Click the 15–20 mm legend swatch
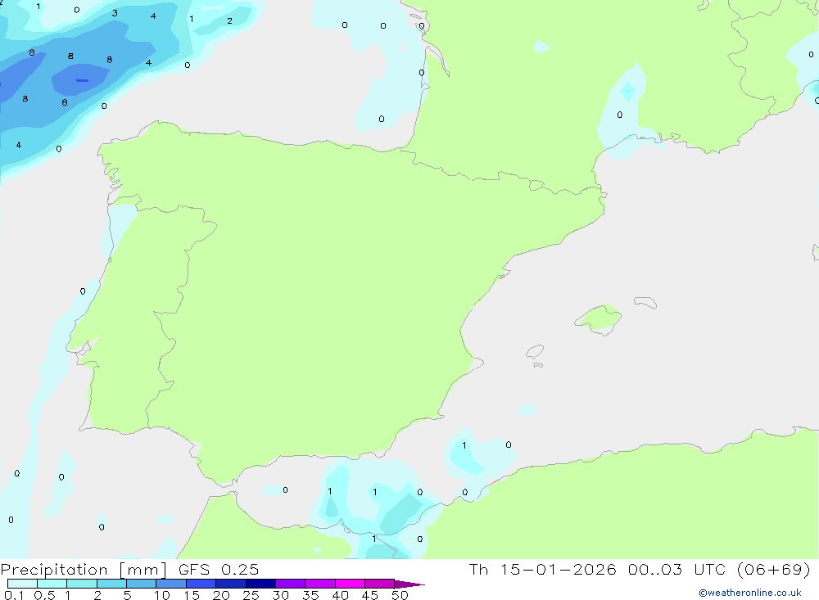Image resolution: width=819 pixels, height=600 pixels. click(201, 584)
